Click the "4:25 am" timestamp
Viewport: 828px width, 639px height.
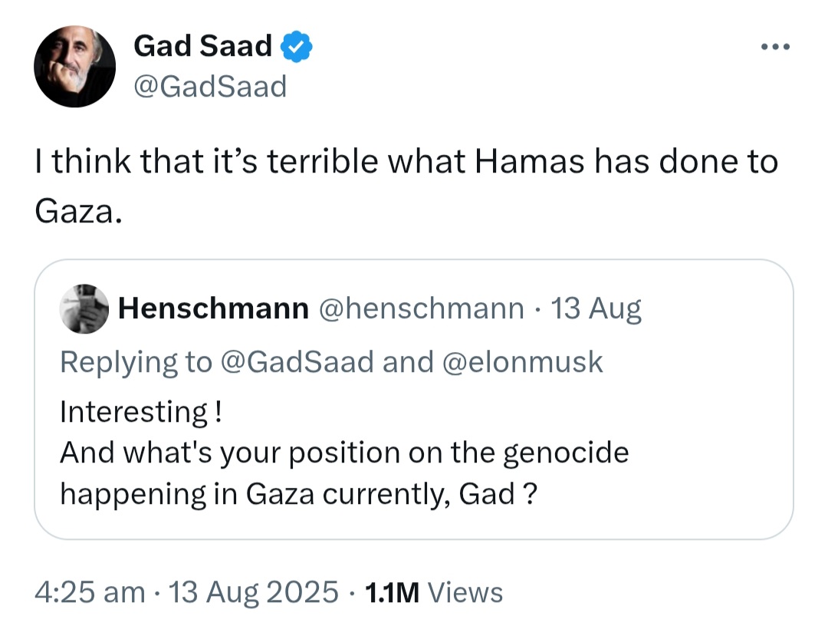tap(89, 592)
